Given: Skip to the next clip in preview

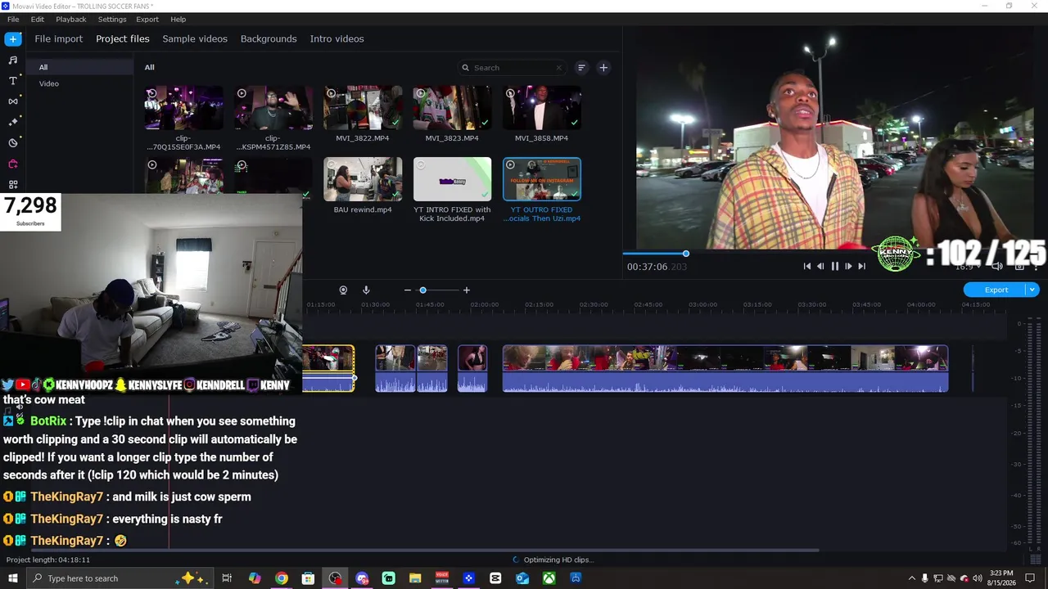Looking at the screenshot, I should 861,266.
